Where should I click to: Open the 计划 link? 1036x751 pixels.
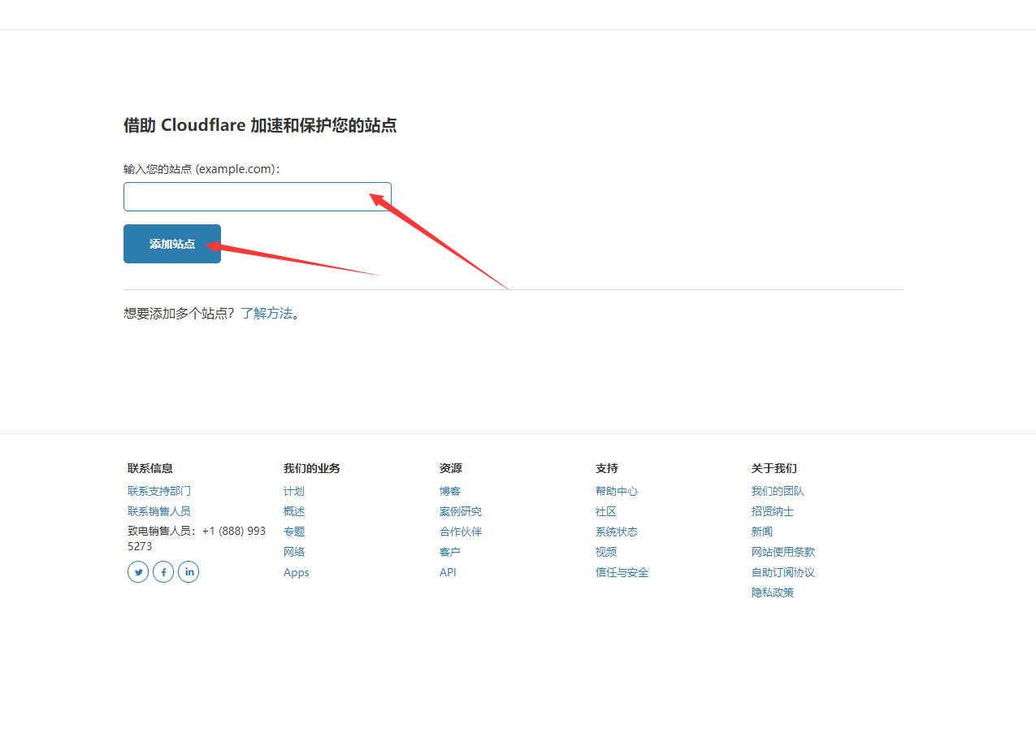pyautogui.click(x=294, y=491)
